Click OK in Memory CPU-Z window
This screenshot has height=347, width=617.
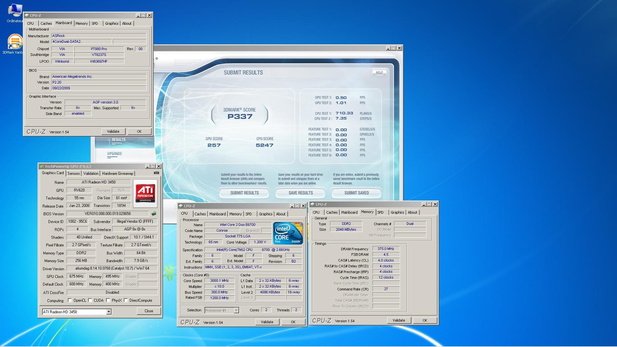pyautogui.click(x=425, y=320)
